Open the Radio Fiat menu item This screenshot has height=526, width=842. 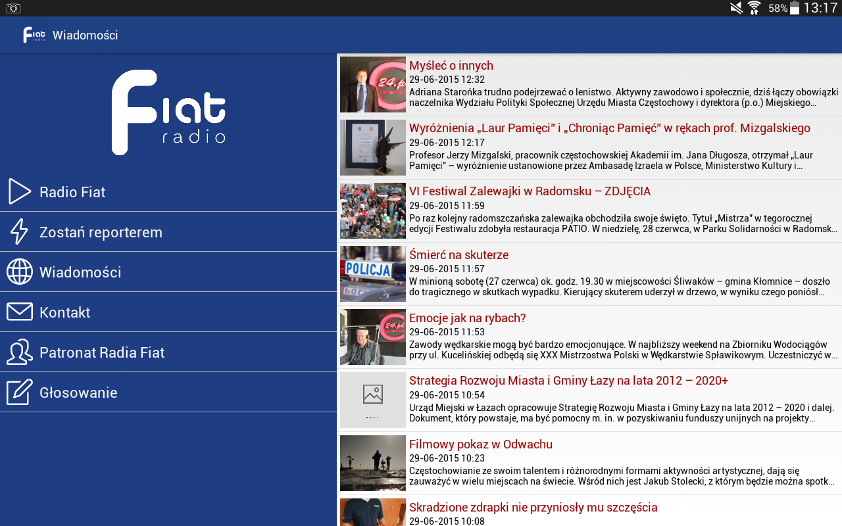(x=168, y=192)
